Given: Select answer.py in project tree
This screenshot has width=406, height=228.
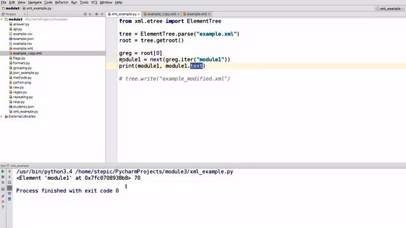Looking at the screenshot, I should pos(21,24).
